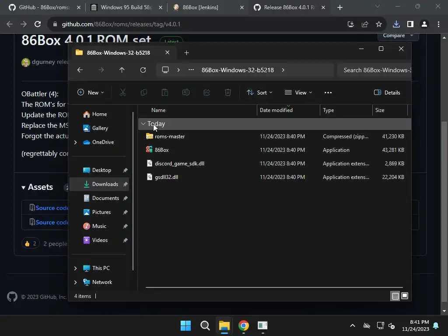Sort by Date modified column header
Viewport: 448px width, 336px height.
click(x=288, y=110)
